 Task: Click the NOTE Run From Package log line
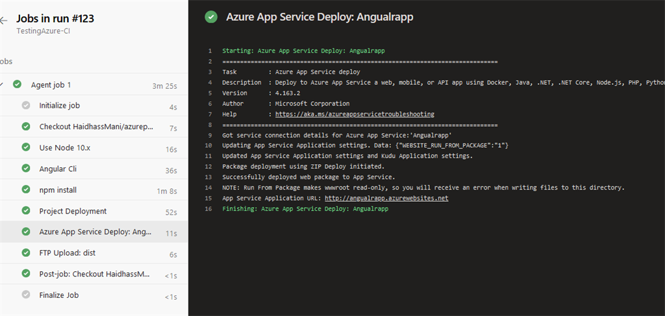click(x=423, y=188)
